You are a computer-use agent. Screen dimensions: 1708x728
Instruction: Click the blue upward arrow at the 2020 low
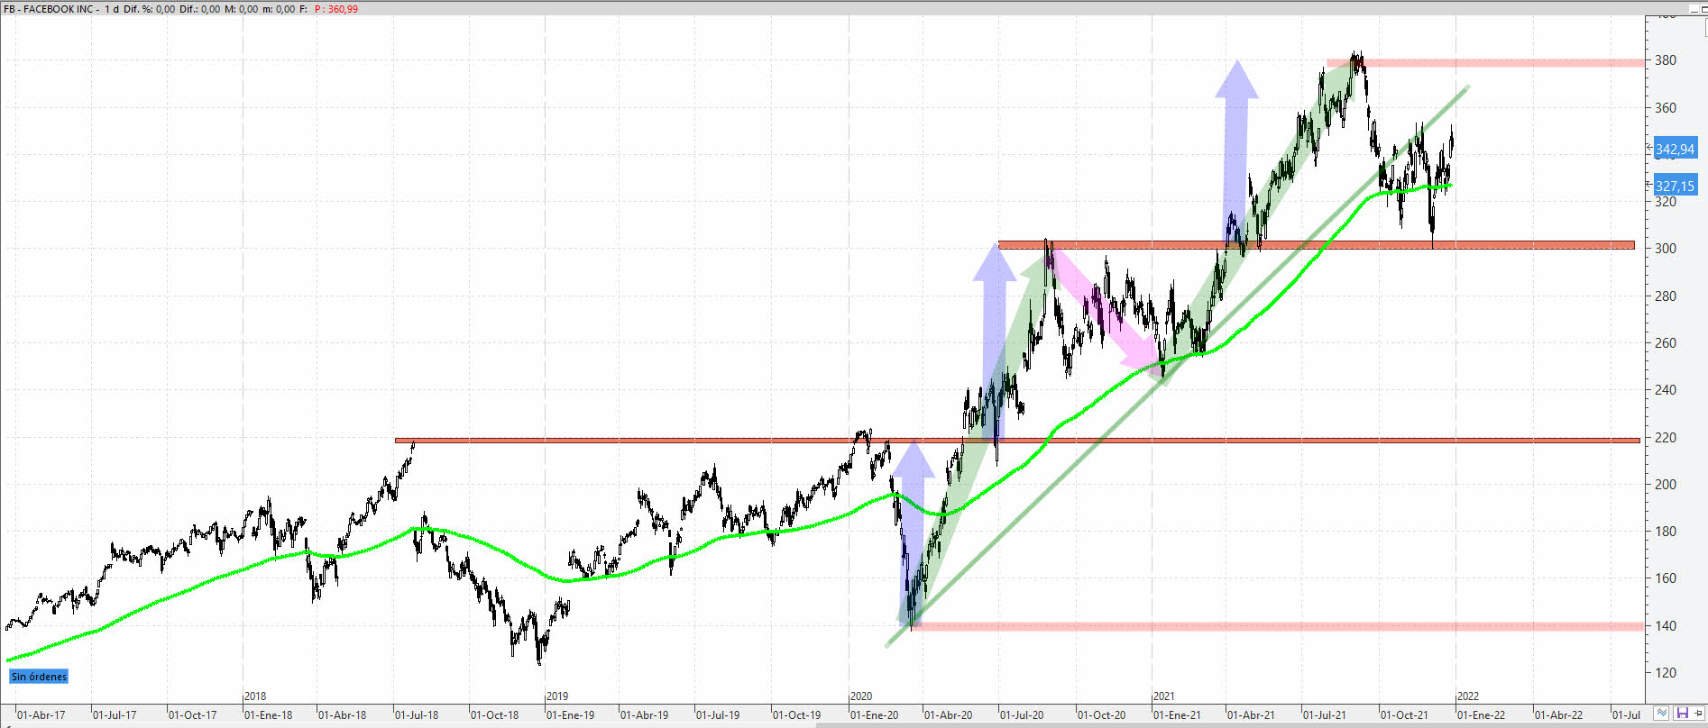click(913, 532)
